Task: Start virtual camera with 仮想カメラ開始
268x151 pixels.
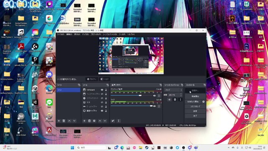Action: (193, 102)
